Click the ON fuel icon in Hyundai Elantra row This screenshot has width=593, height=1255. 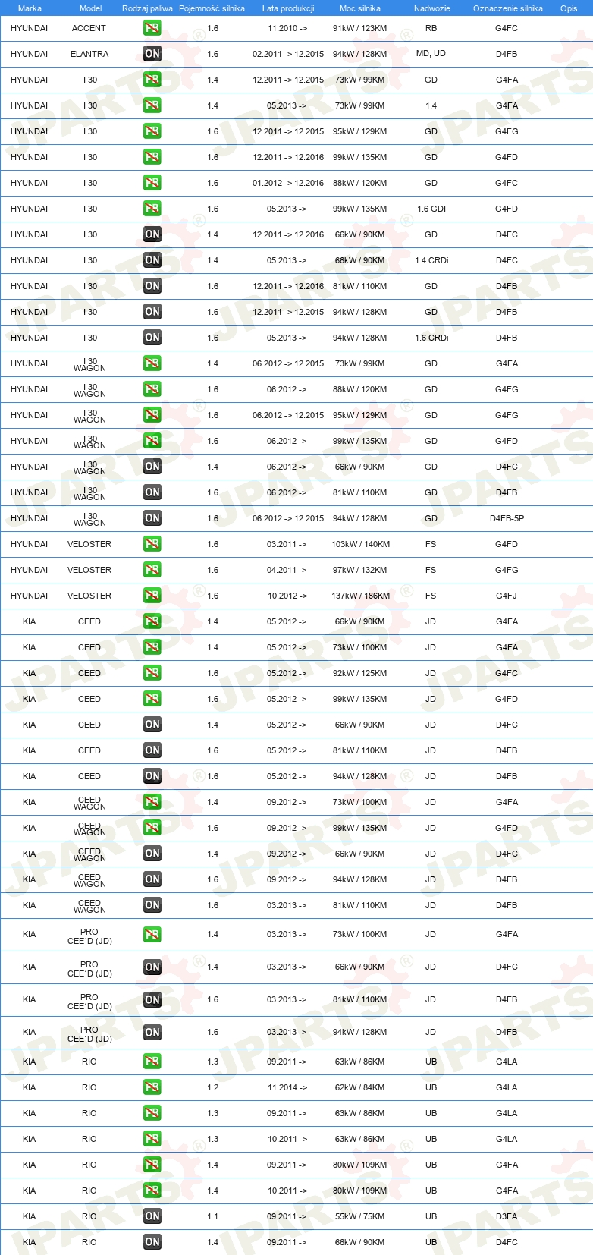point(152,54)
